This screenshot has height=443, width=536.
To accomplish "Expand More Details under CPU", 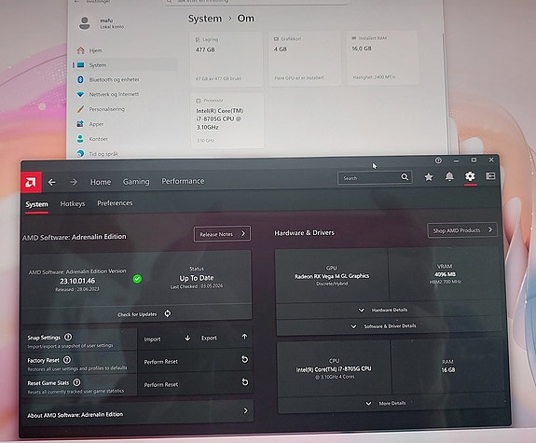I will pos(392,403).
